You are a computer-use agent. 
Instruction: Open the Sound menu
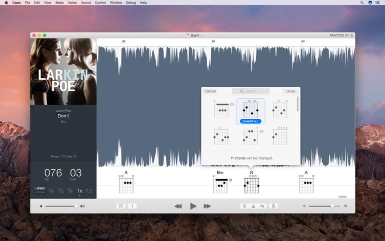85,2
